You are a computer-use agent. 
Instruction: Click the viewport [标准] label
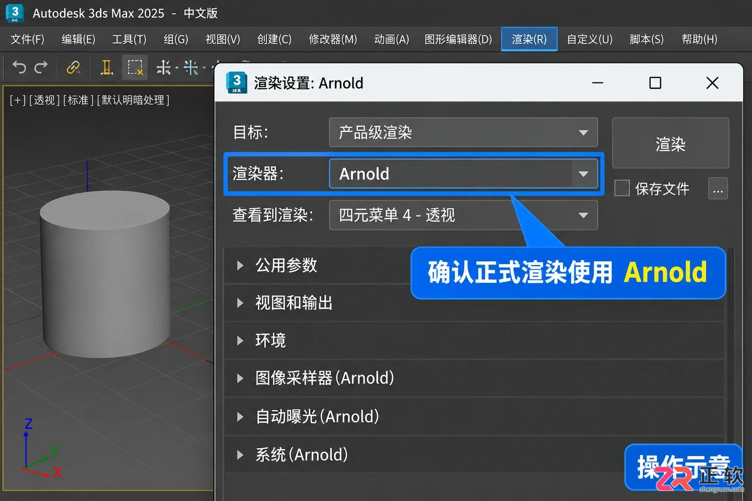78,100
